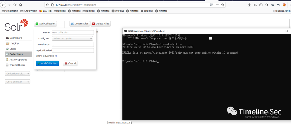Select the Collections sidebar item
291x124 pixels.
[x=18, y=54]
